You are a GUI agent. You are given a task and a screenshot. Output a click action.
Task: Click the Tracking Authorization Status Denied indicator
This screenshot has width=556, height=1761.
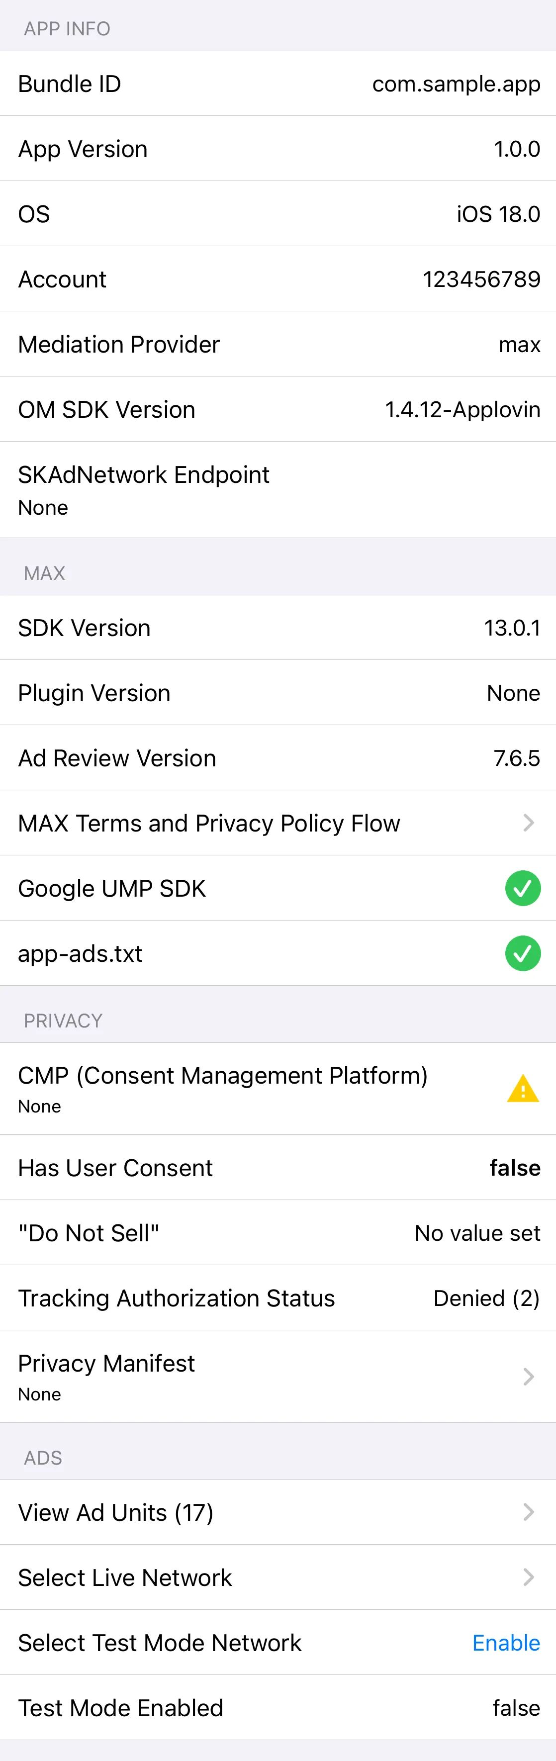click(x=486, y=1298)
